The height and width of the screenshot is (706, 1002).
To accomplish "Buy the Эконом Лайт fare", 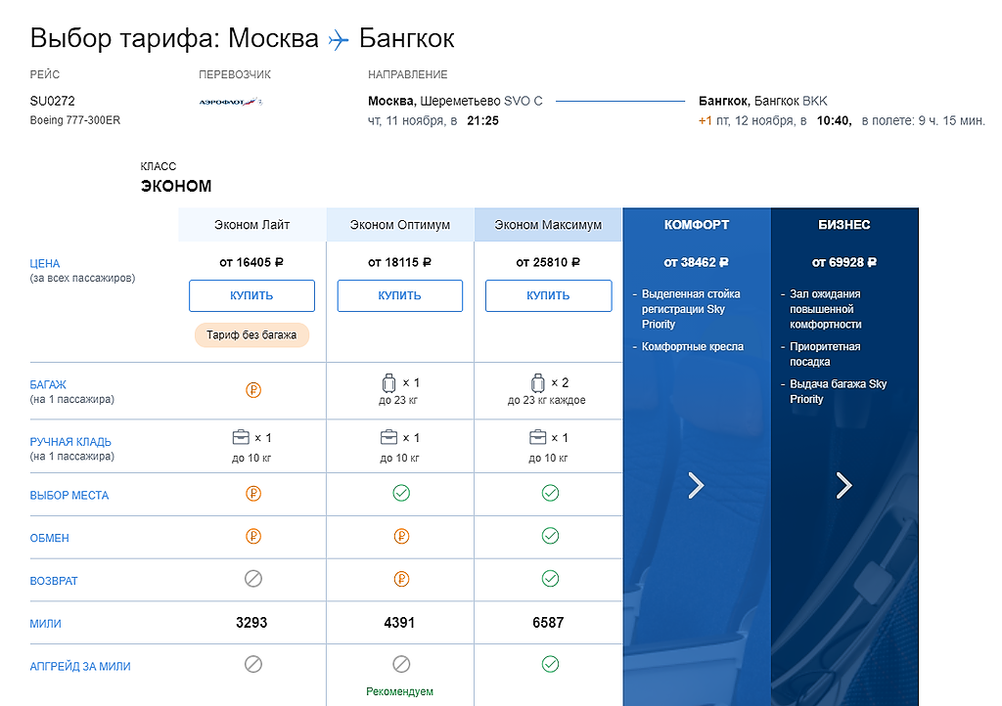I will (251, 295).
